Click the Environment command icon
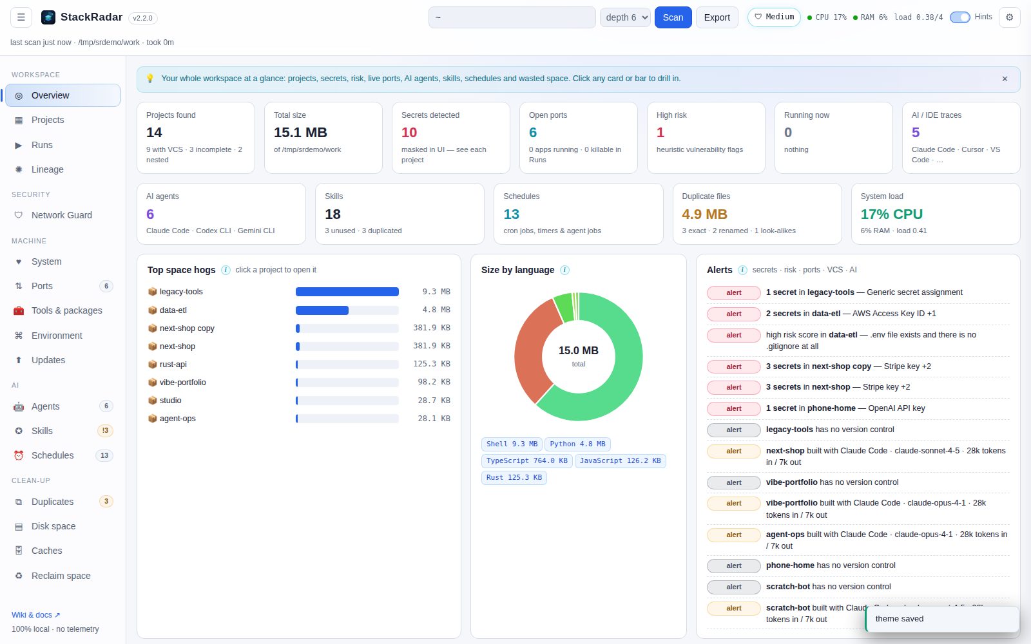 [19, 336]
